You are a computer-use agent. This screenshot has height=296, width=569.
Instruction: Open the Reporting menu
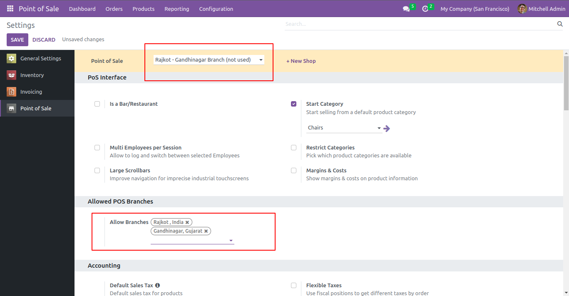(x=177, y=9)
